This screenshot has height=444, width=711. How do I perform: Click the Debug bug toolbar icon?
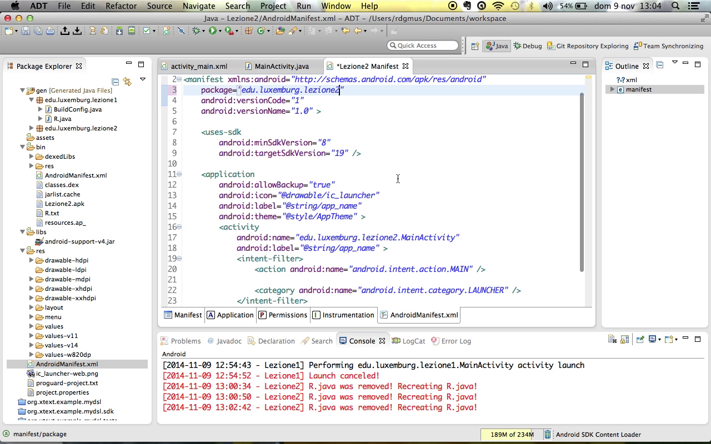(196, 31)
